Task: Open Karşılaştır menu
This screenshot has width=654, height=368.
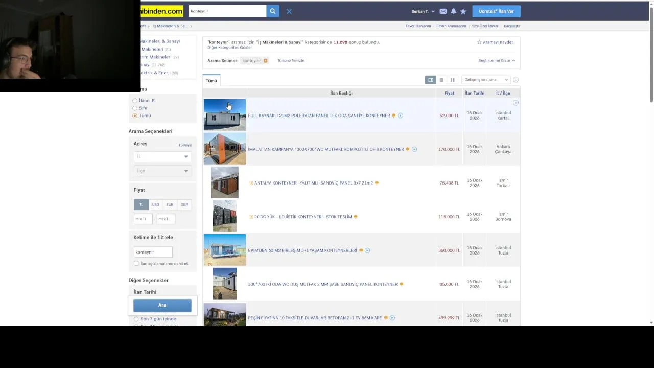Action: (512, 26)
